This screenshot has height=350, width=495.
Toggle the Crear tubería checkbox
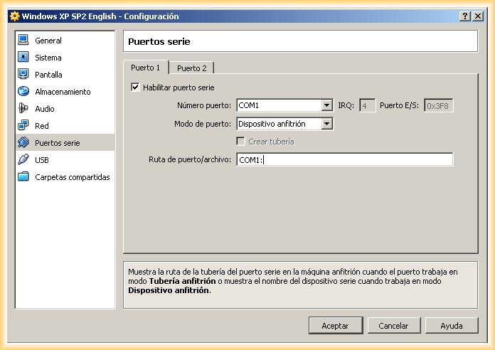(241, 142)
